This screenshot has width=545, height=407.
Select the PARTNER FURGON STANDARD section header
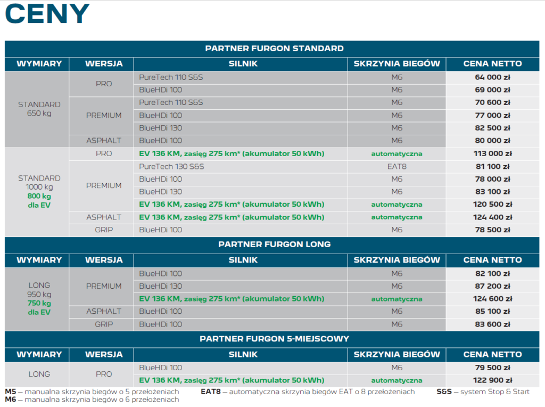(x=274, y=48)
